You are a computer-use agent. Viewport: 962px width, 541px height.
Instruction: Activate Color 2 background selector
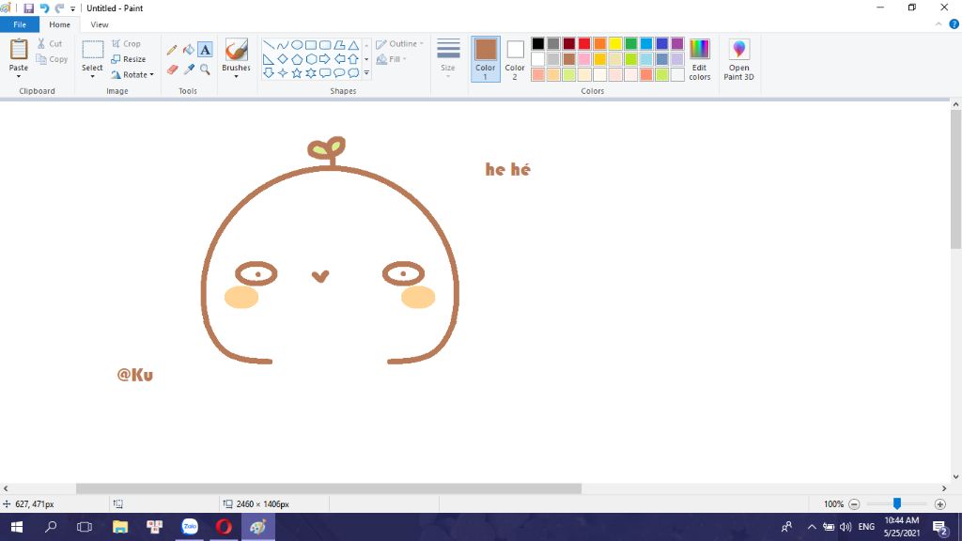point(515,59)
